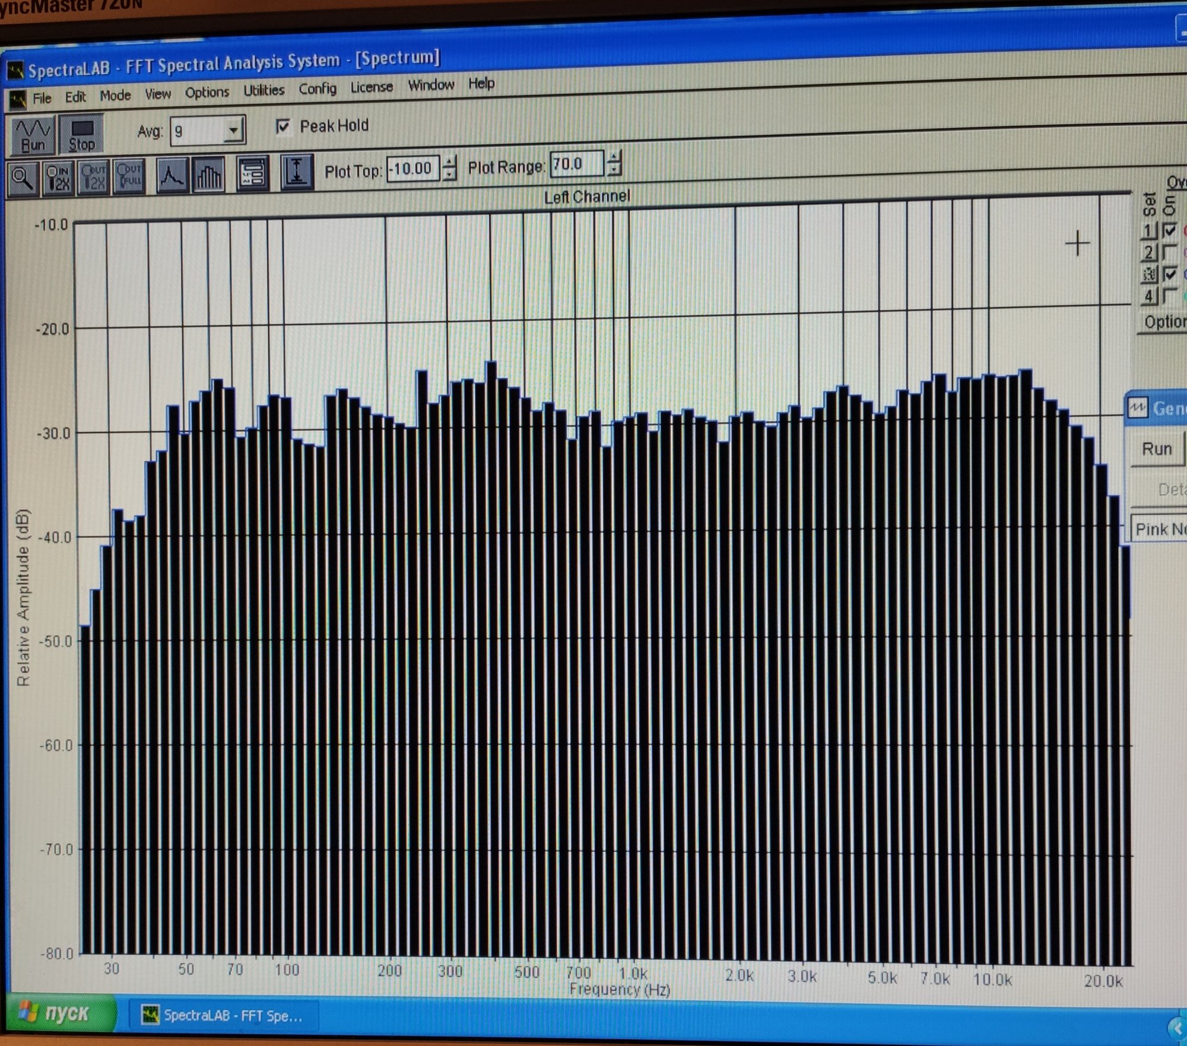
Task: Open the Utilities menu
Action: pyautogui.click(x=264, y=91)
